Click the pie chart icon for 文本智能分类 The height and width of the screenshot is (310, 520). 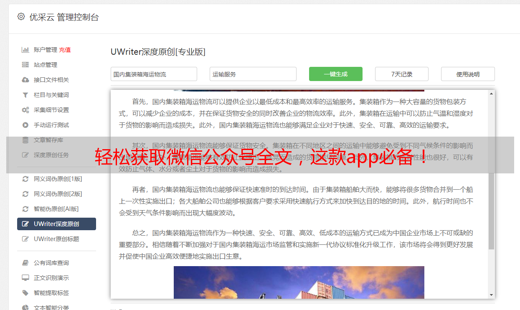tap(25, 307)
